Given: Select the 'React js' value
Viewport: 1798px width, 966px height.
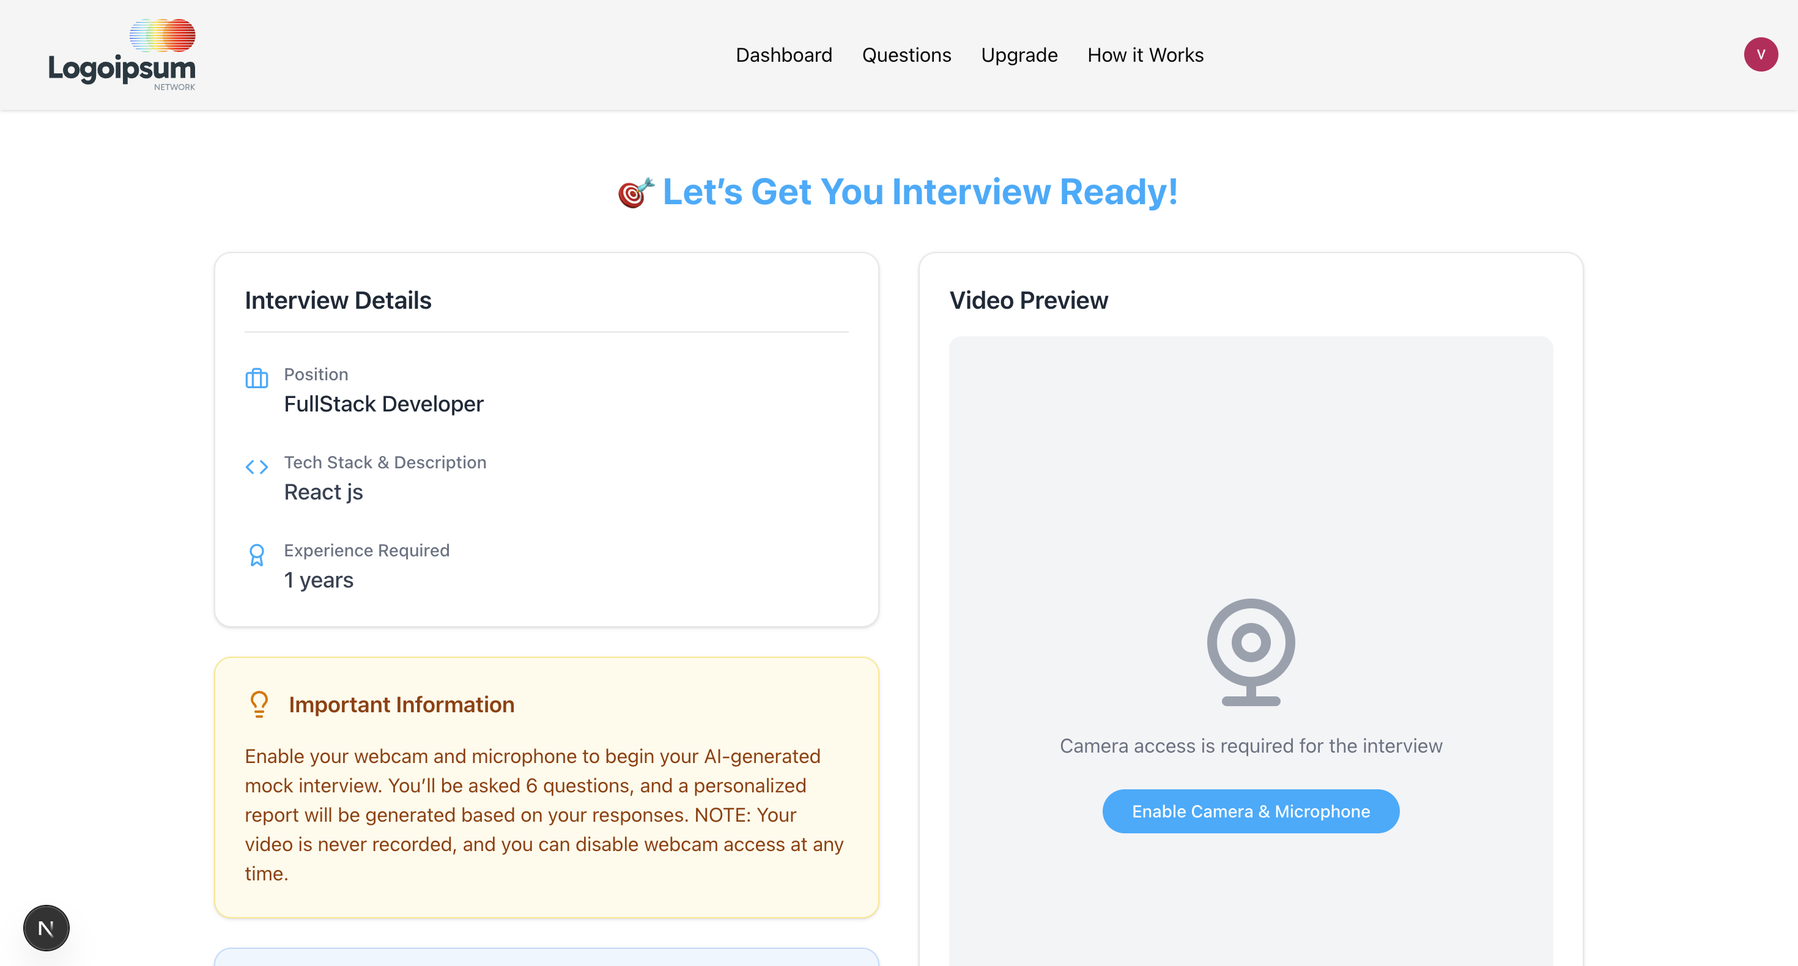Looking at the screenshot, I should tap(323, 492).
